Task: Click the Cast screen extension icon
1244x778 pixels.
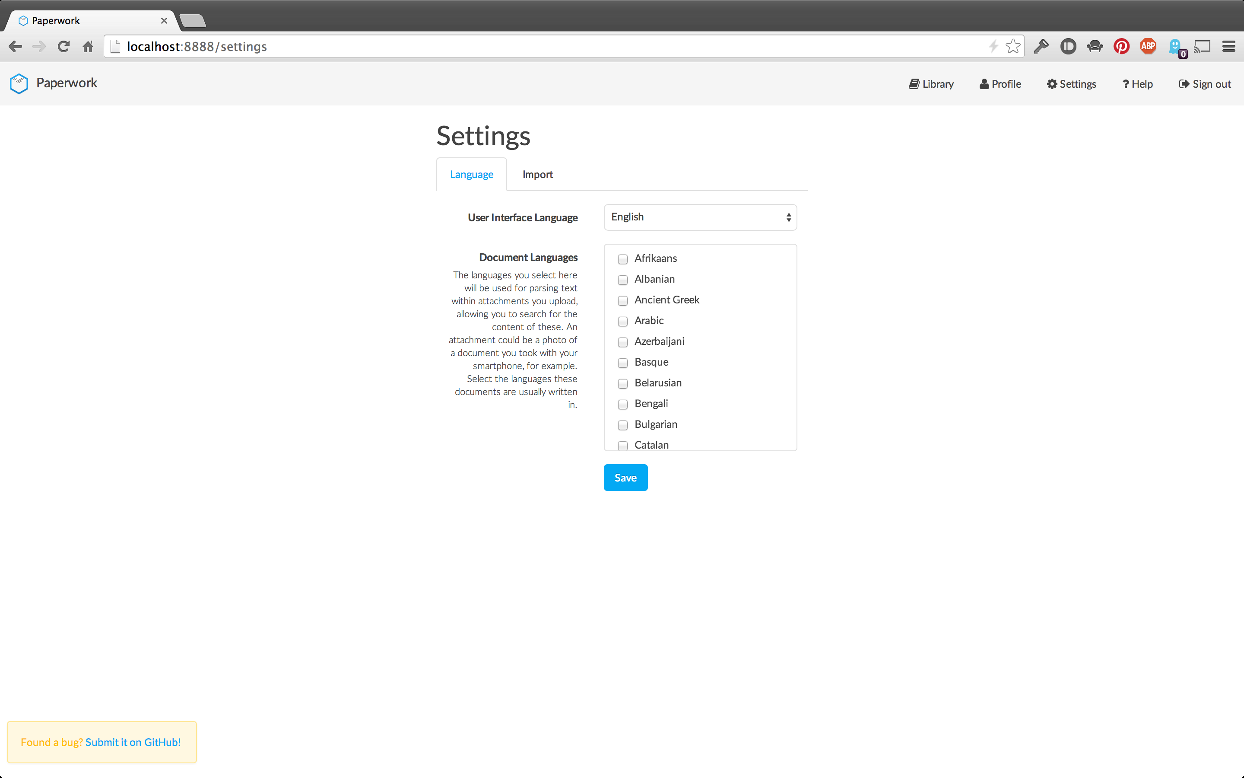Action: pos(1202,47)
